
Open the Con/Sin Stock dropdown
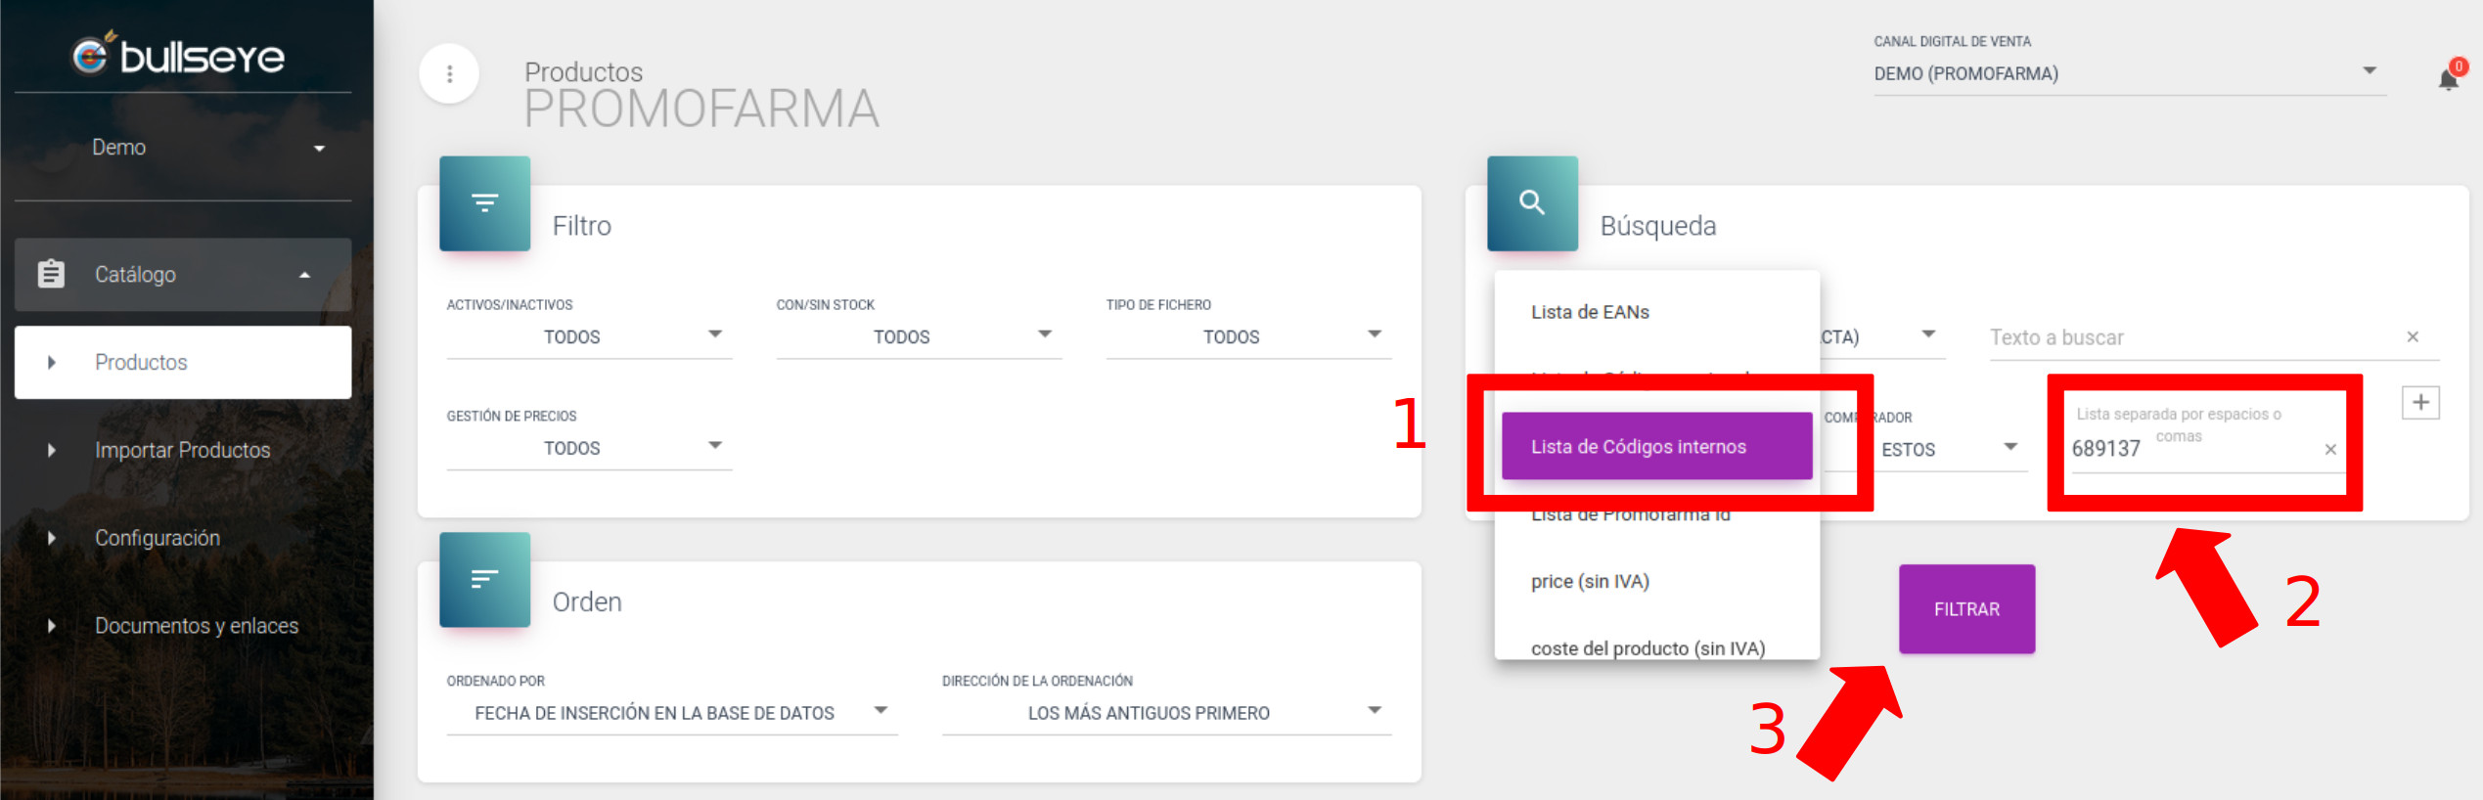coord(918,336)
